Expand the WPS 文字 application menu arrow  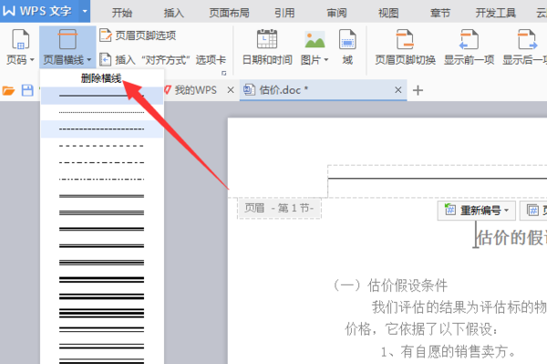click(85, 11)
